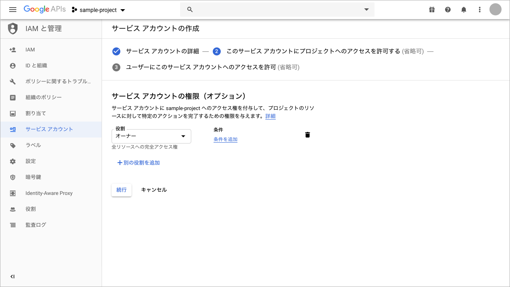Open your account avatar
The height and width of the screenshot is (287, 510).
495,9
